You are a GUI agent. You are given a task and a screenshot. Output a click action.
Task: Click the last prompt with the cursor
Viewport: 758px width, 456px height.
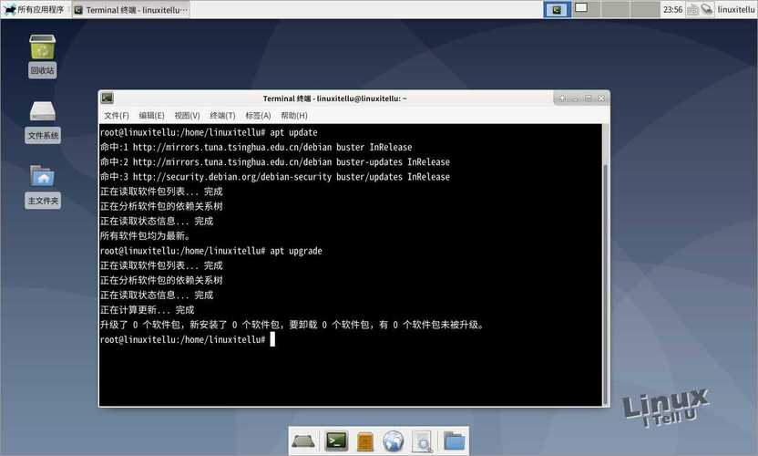[188, 339]
